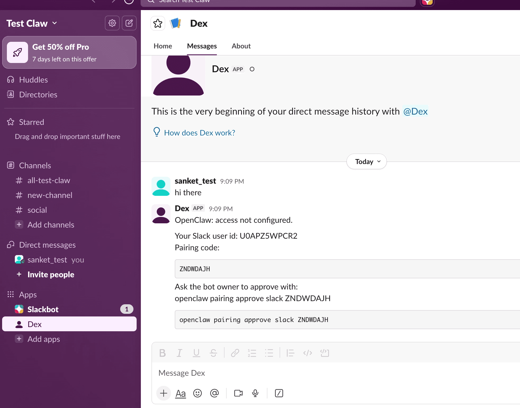Insert a link with chain icon

[x=235, y=353]
